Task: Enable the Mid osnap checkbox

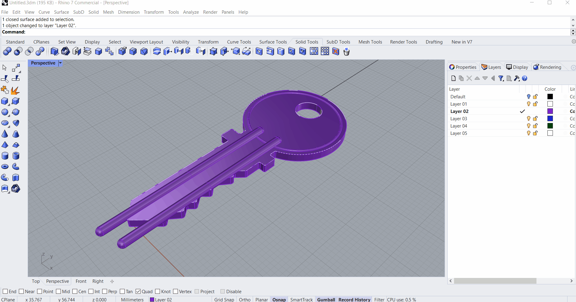Action: pyautogui.click(x=58, y=291)
